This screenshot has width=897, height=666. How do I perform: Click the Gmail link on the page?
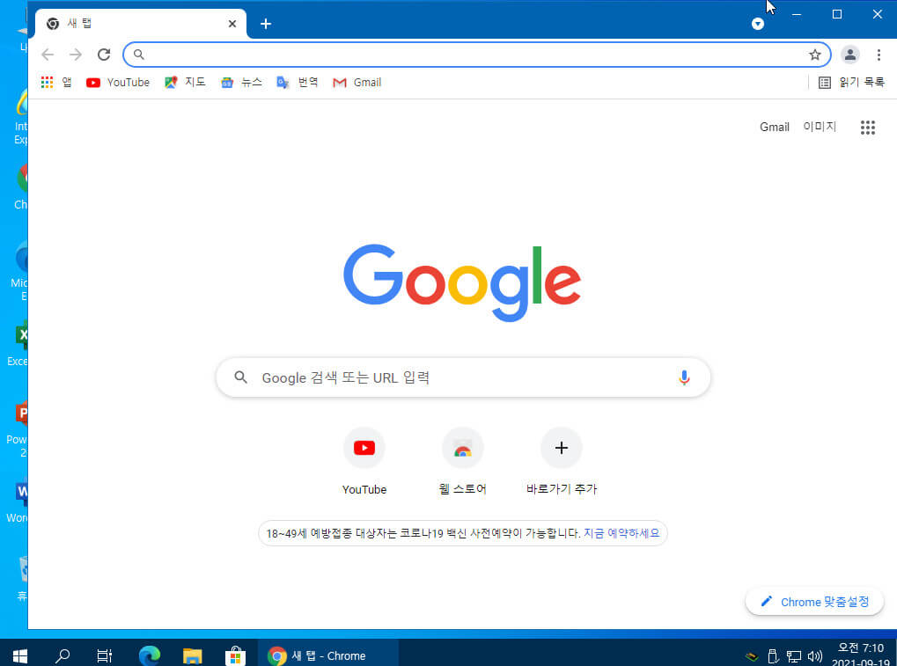(x=774, y=127)
